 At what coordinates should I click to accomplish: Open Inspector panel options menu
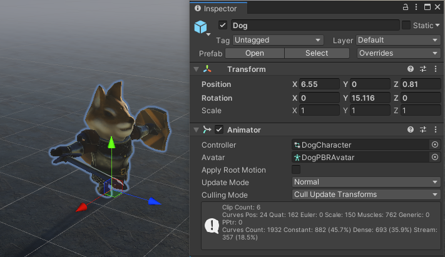tap(416, 7)
